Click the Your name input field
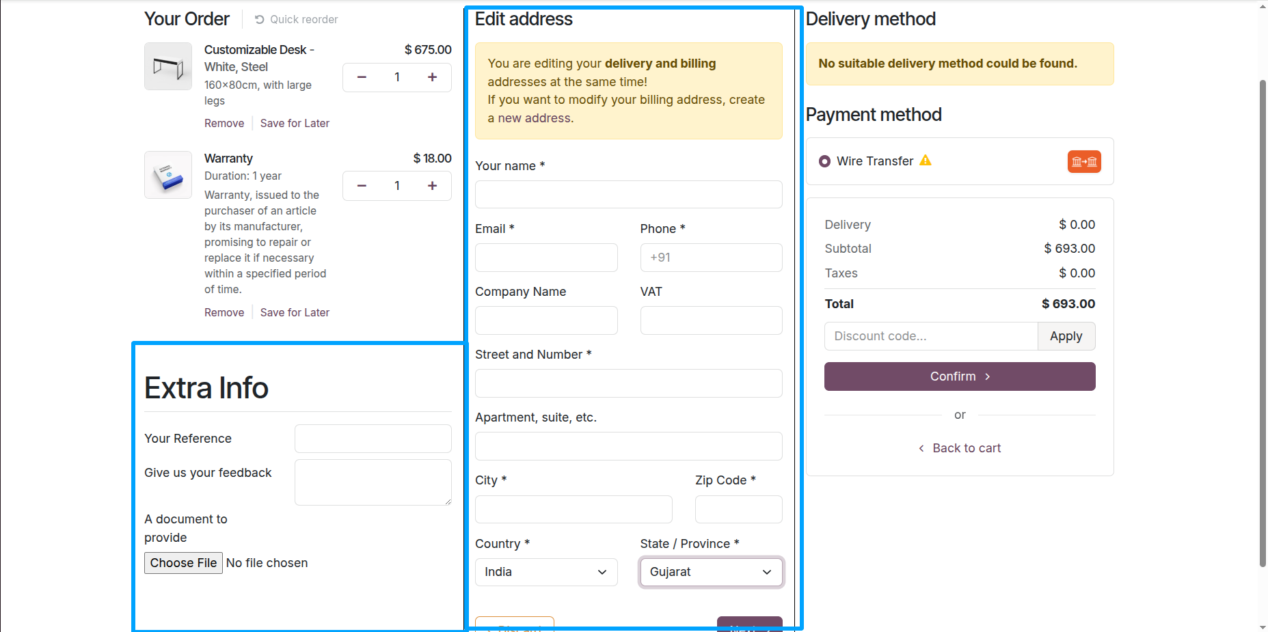The height and width of the screenshot is (632, 1268). pos(629,194)
